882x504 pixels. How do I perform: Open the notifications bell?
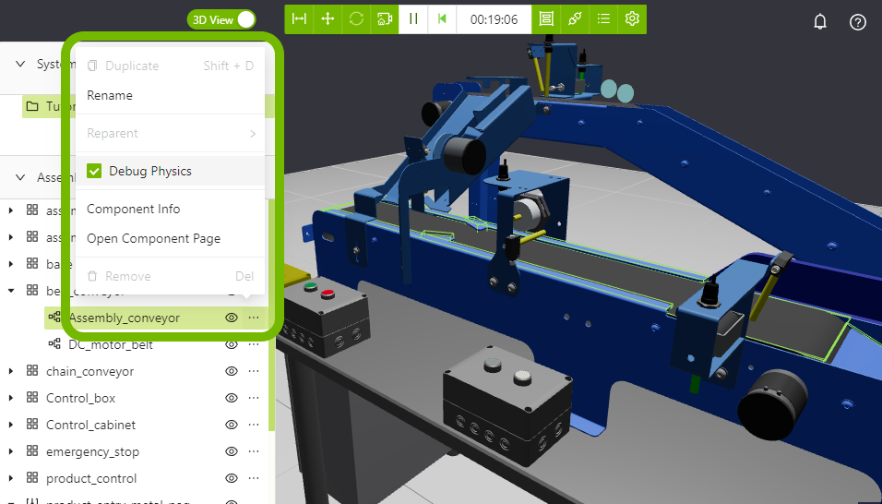(820, 22)
